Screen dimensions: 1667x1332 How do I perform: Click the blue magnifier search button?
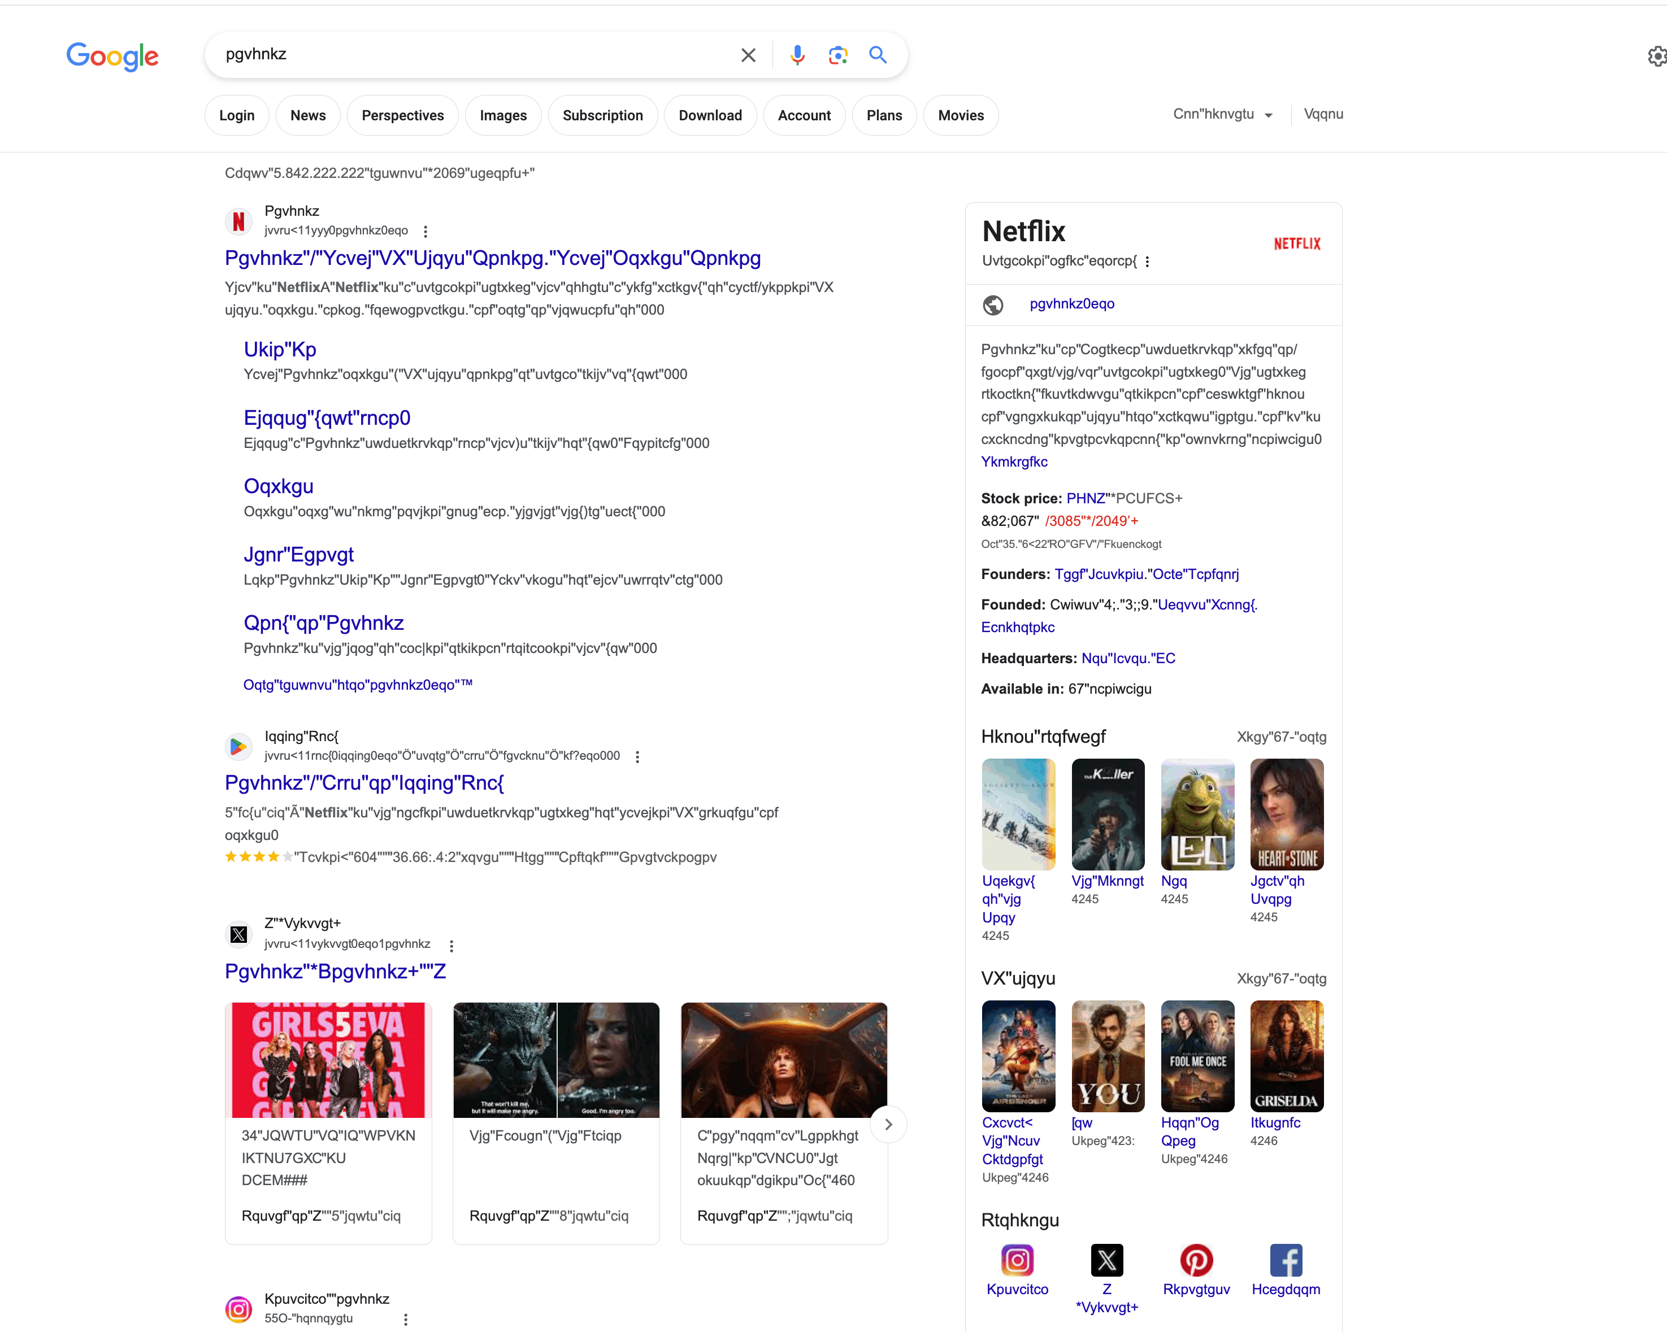tap(878, 55)
